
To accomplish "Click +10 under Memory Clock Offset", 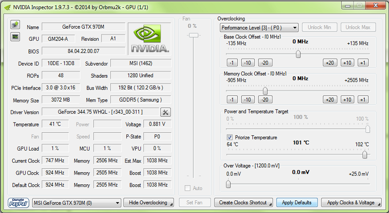I will [347, 100].
